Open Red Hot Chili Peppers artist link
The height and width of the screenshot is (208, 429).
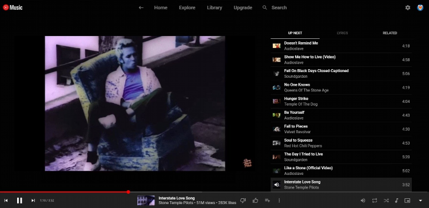303,146
